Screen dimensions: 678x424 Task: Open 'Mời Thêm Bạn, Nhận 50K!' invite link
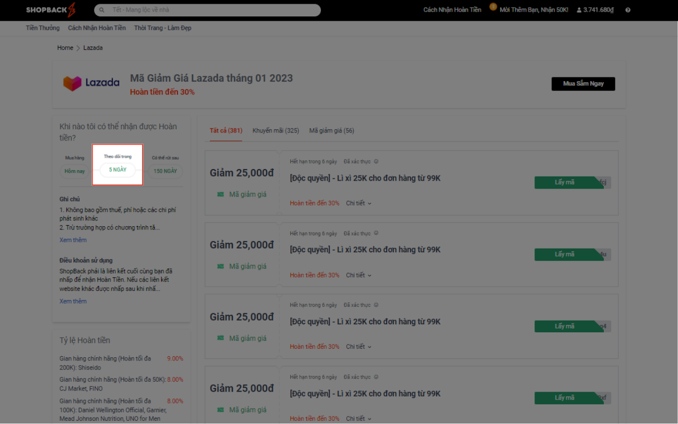[534, 10]
